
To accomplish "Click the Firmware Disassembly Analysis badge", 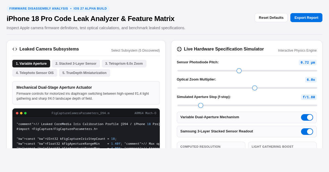I will tap(58, 8).
